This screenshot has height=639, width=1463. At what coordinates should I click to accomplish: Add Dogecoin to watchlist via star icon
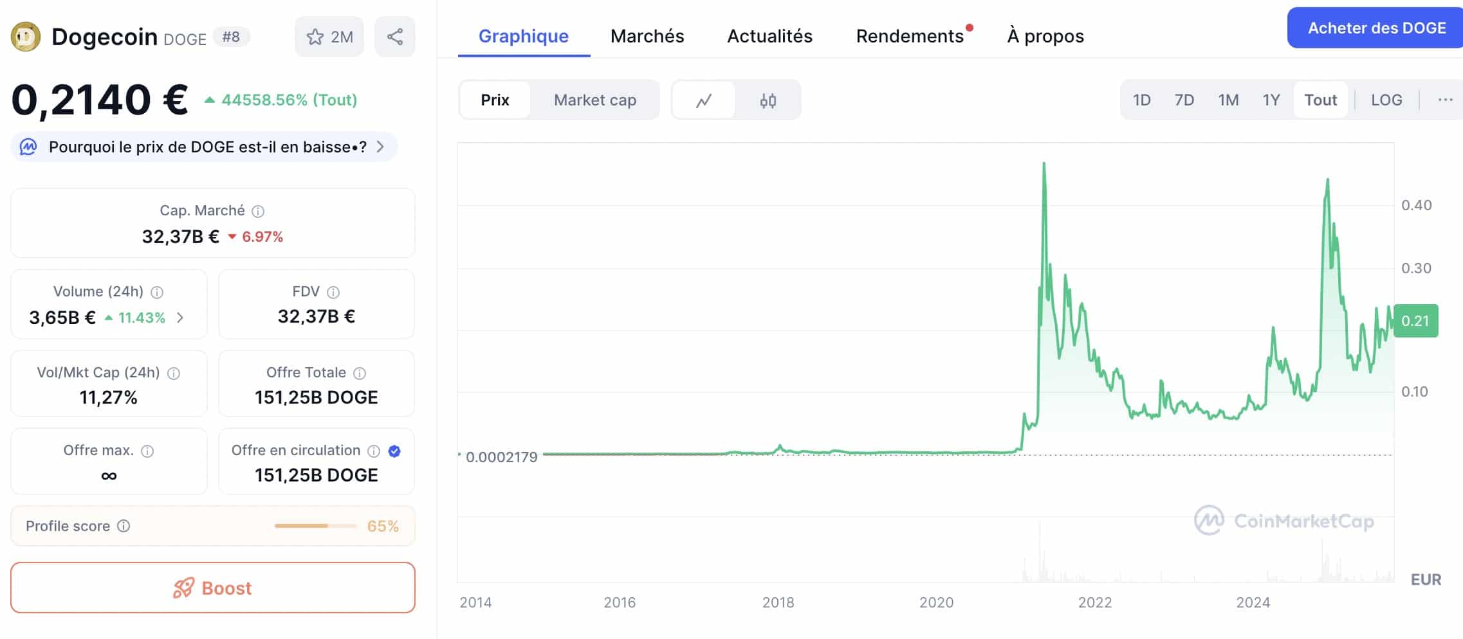click(x=315, y=37)
